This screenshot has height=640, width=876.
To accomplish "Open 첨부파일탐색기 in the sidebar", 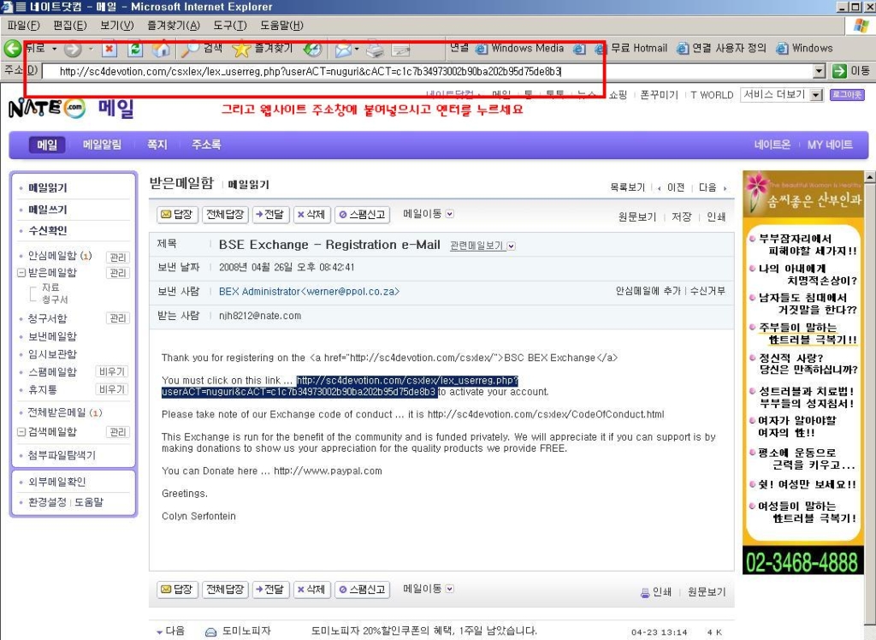I will [62, 455].
